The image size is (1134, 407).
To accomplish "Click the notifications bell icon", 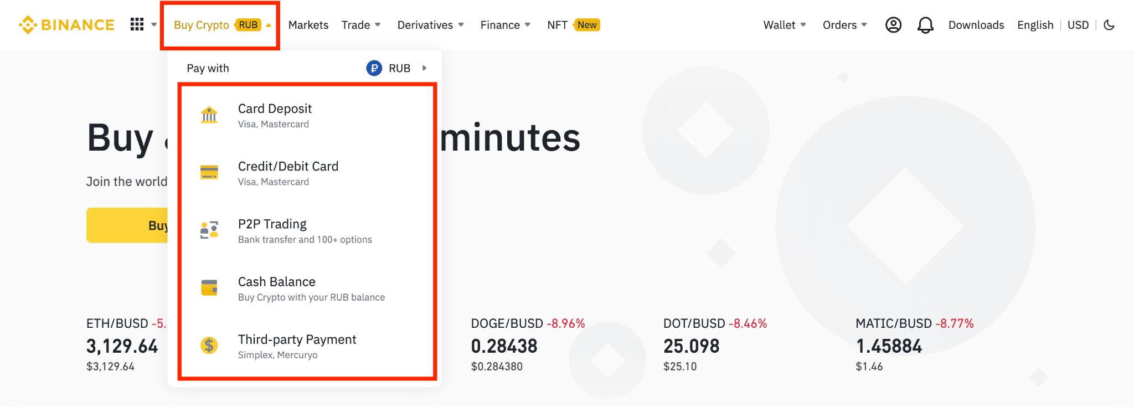I will [x=925, y=25].
